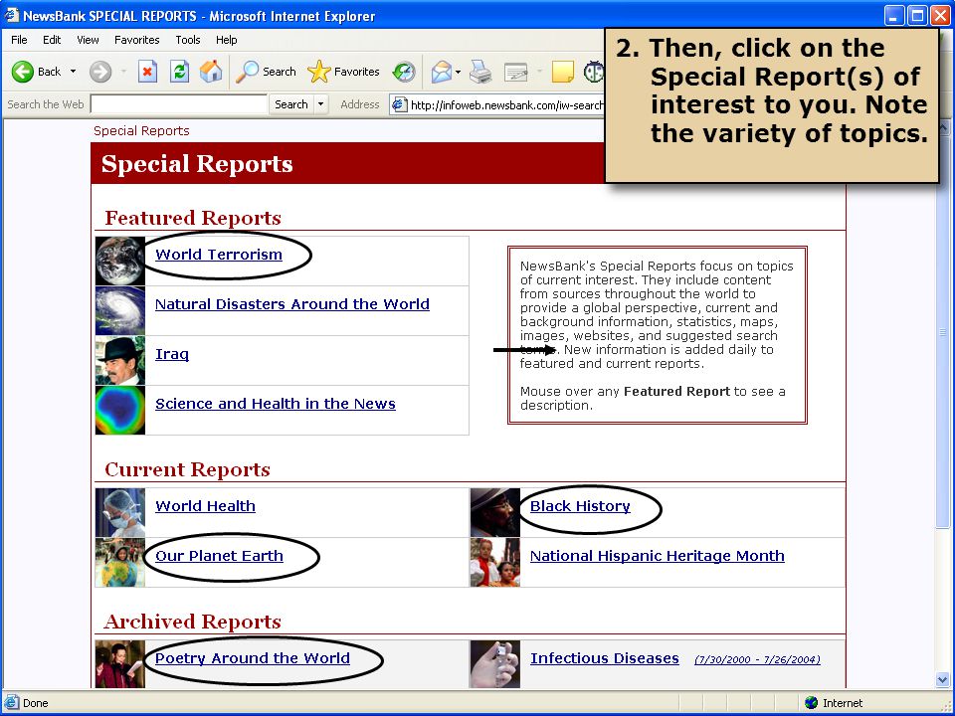Screen dimensions: 955x716
Task: Click the portrait thumbnail beside Iraq
Action: (120, 361)
